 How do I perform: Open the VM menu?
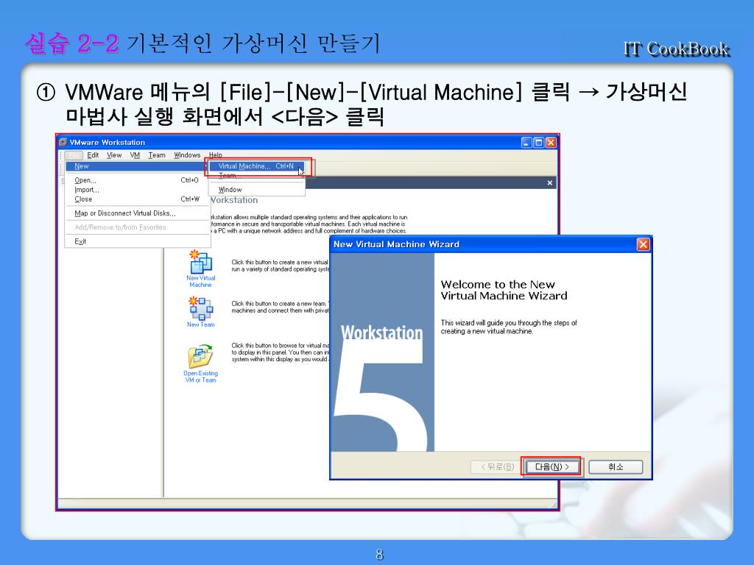coord(135,155)
